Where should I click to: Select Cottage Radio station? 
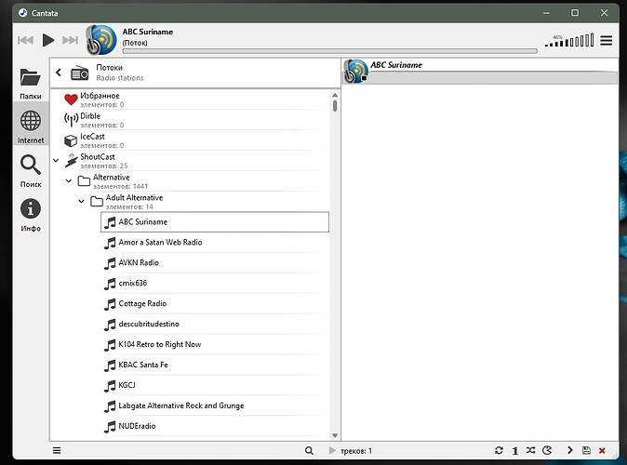click(215, 303)
